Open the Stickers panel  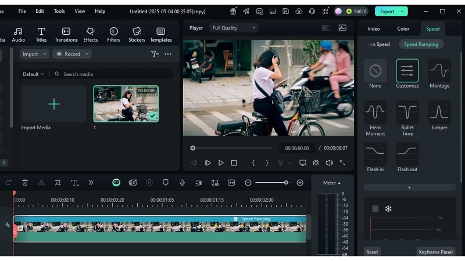click(x=137, y=35)
